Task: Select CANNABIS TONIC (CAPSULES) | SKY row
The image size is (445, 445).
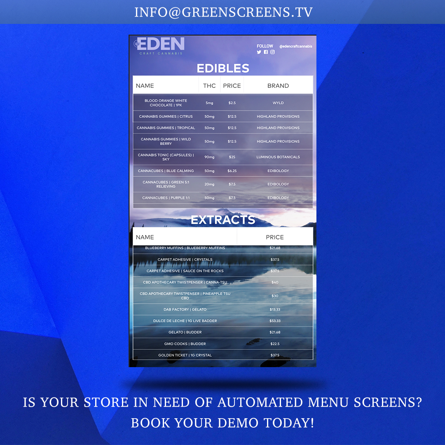Action: [223, 157]
